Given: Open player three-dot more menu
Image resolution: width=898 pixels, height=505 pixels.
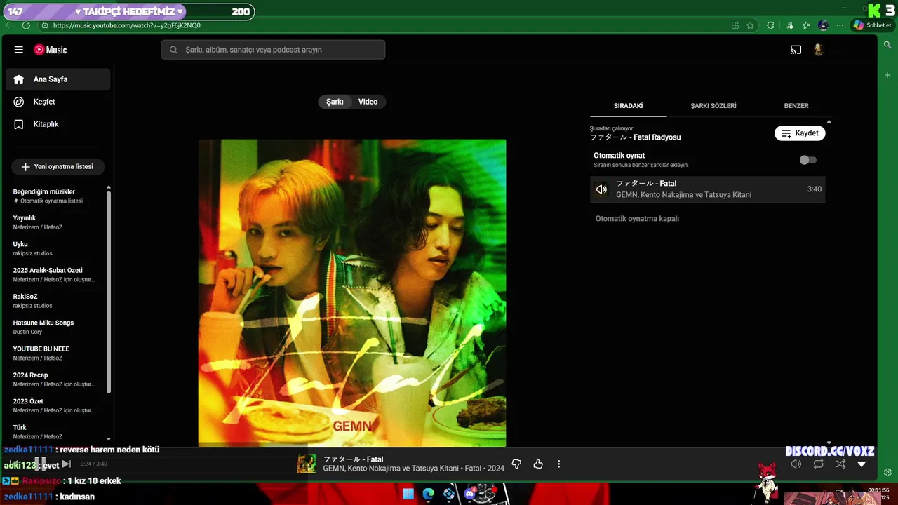Looking at the screenshot, I should pos(559,464).
